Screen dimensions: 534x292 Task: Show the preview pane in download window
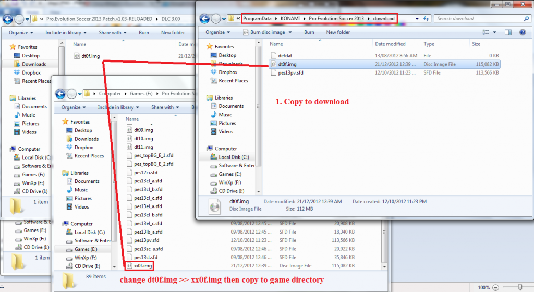tap(508, 32)
